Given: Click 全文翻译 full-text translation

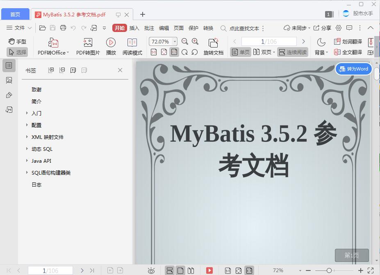Looking at the screenshot, I should pos(348,52).
